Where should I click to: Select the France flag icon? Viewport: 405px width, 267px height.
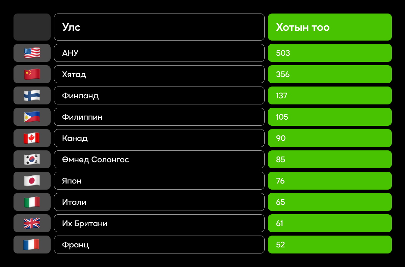pos(32,244)
